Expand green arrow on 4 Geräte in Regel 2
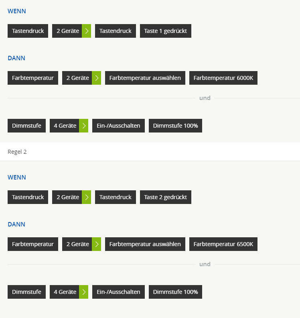Viewport: 300px width, 318px height. pyautogui.click(x=83, y=292)
